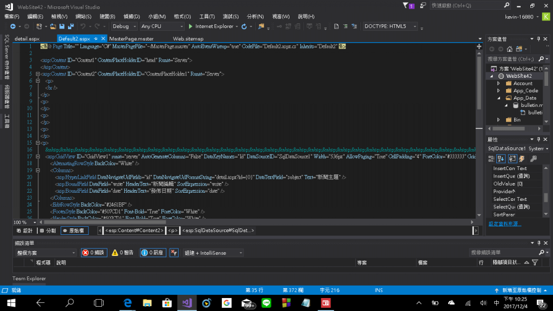Image resolution: width=553 pixels, height=311 pixels.
Task: Switch to the MasterPage.master tab
Action: tap(131, 39)
